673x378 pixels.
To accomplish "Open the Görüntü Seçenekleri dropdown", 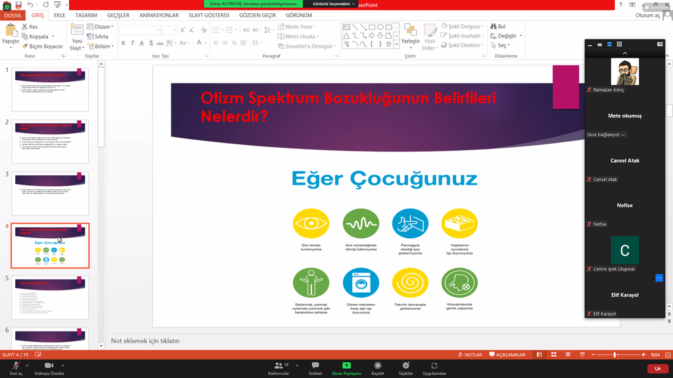I will [333, 4].
